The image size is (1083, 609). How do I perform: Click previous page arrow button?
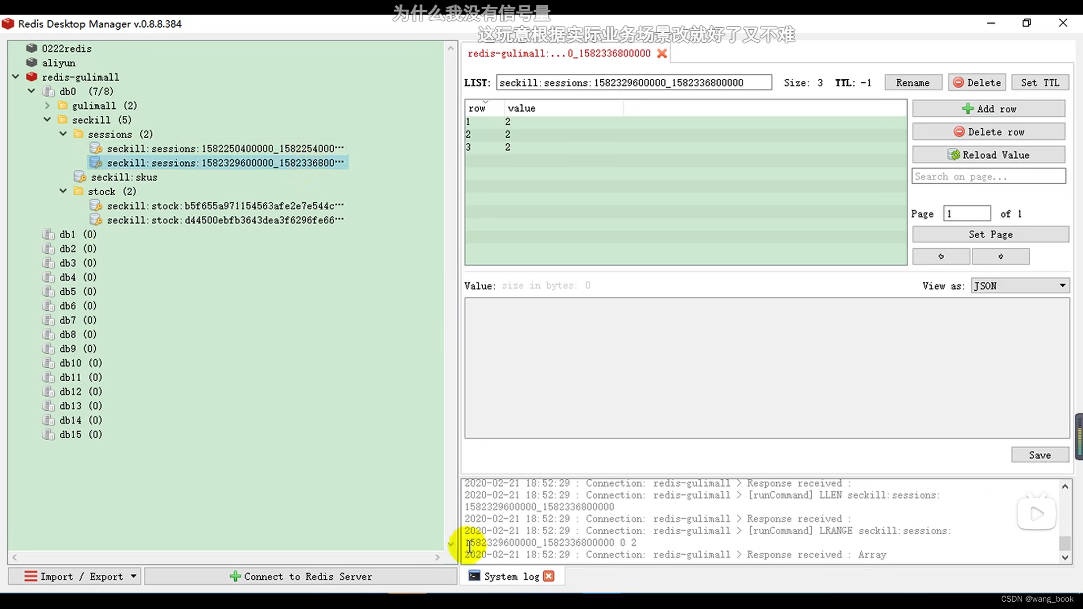(941, 257)
